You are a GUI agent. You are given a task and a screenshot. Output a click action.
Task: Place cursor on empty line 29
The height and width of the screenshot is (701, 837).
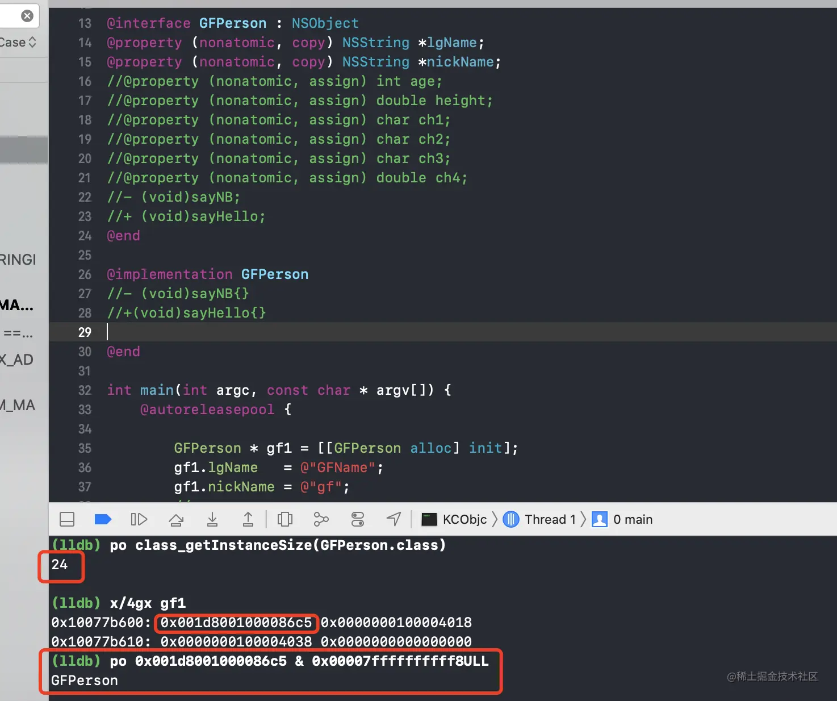443,332
